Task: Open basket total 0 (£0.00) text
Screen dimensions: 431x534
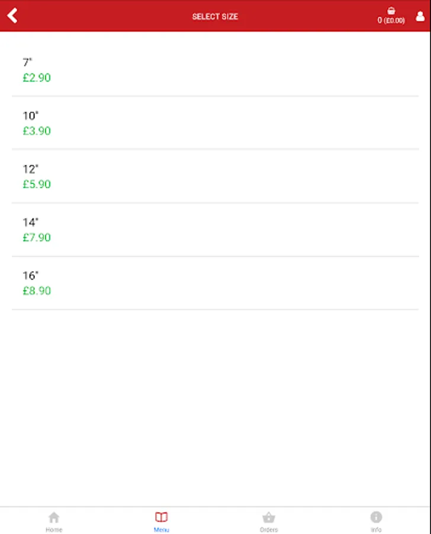Action: tap(391, 20)
